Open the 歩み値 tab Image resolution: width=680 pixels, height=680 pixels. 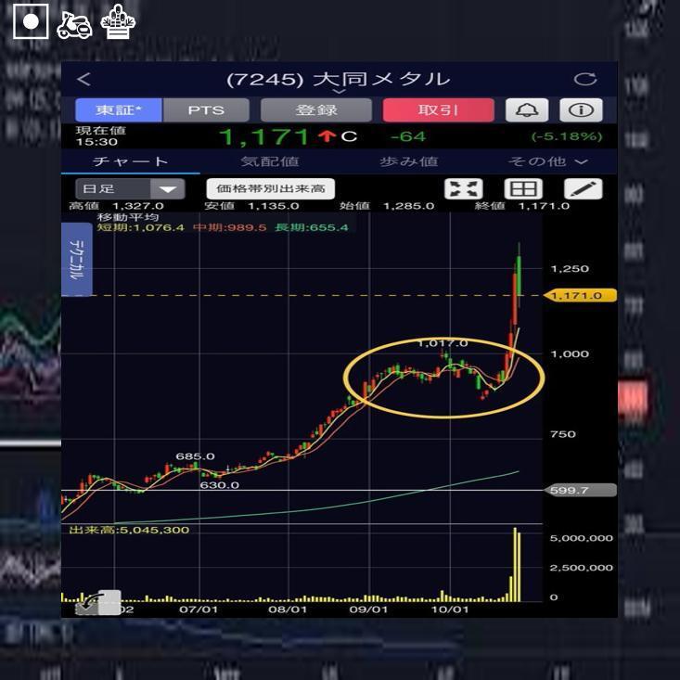coord(409,161)
